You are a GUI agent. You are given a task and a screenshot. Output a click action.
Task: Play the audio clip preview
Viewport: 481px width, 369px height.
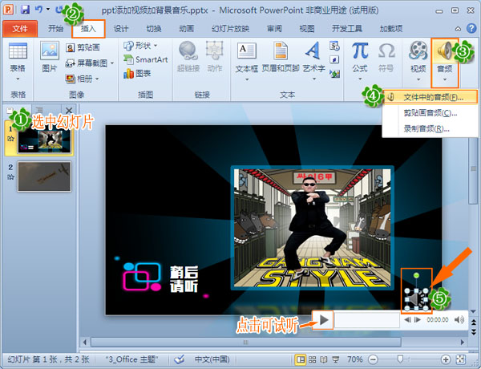[323, 320]
